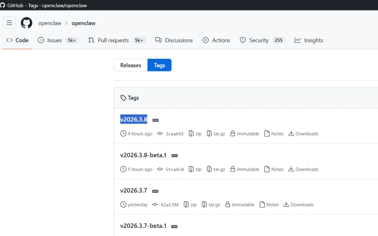This screenshot has height=236, width=378.
Task: Open Downloads for v2026.3.7
Action: [299, 205]
